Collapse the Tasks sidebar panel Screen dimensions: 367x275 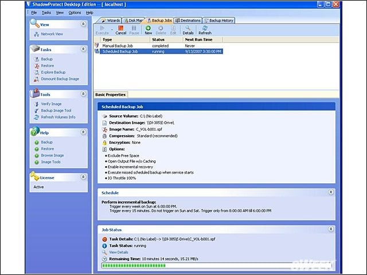pos(83,49)
